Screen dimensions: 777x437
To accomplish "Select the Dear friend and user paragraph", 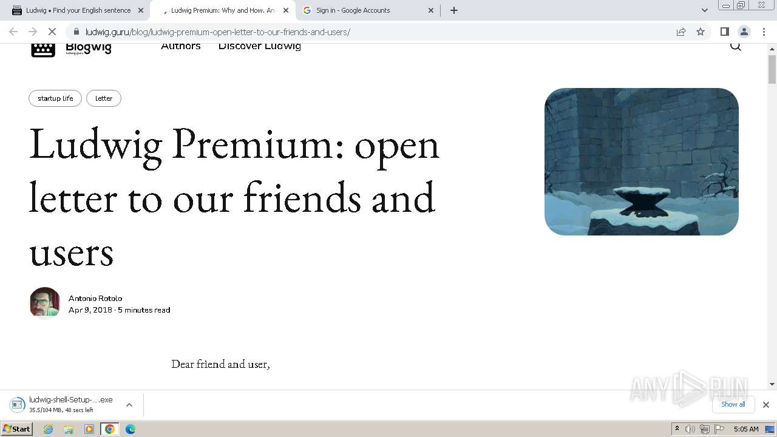I will (220, 364).
